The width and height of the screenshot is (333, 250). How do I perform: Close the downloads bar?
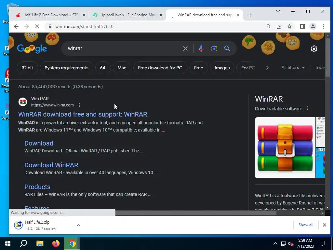[x=324, y=225]
